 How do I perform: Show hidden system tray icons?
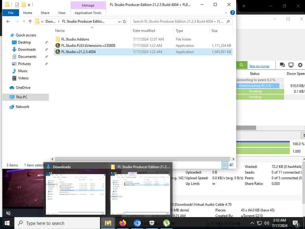pyautogui.click(x=252, y=223)
